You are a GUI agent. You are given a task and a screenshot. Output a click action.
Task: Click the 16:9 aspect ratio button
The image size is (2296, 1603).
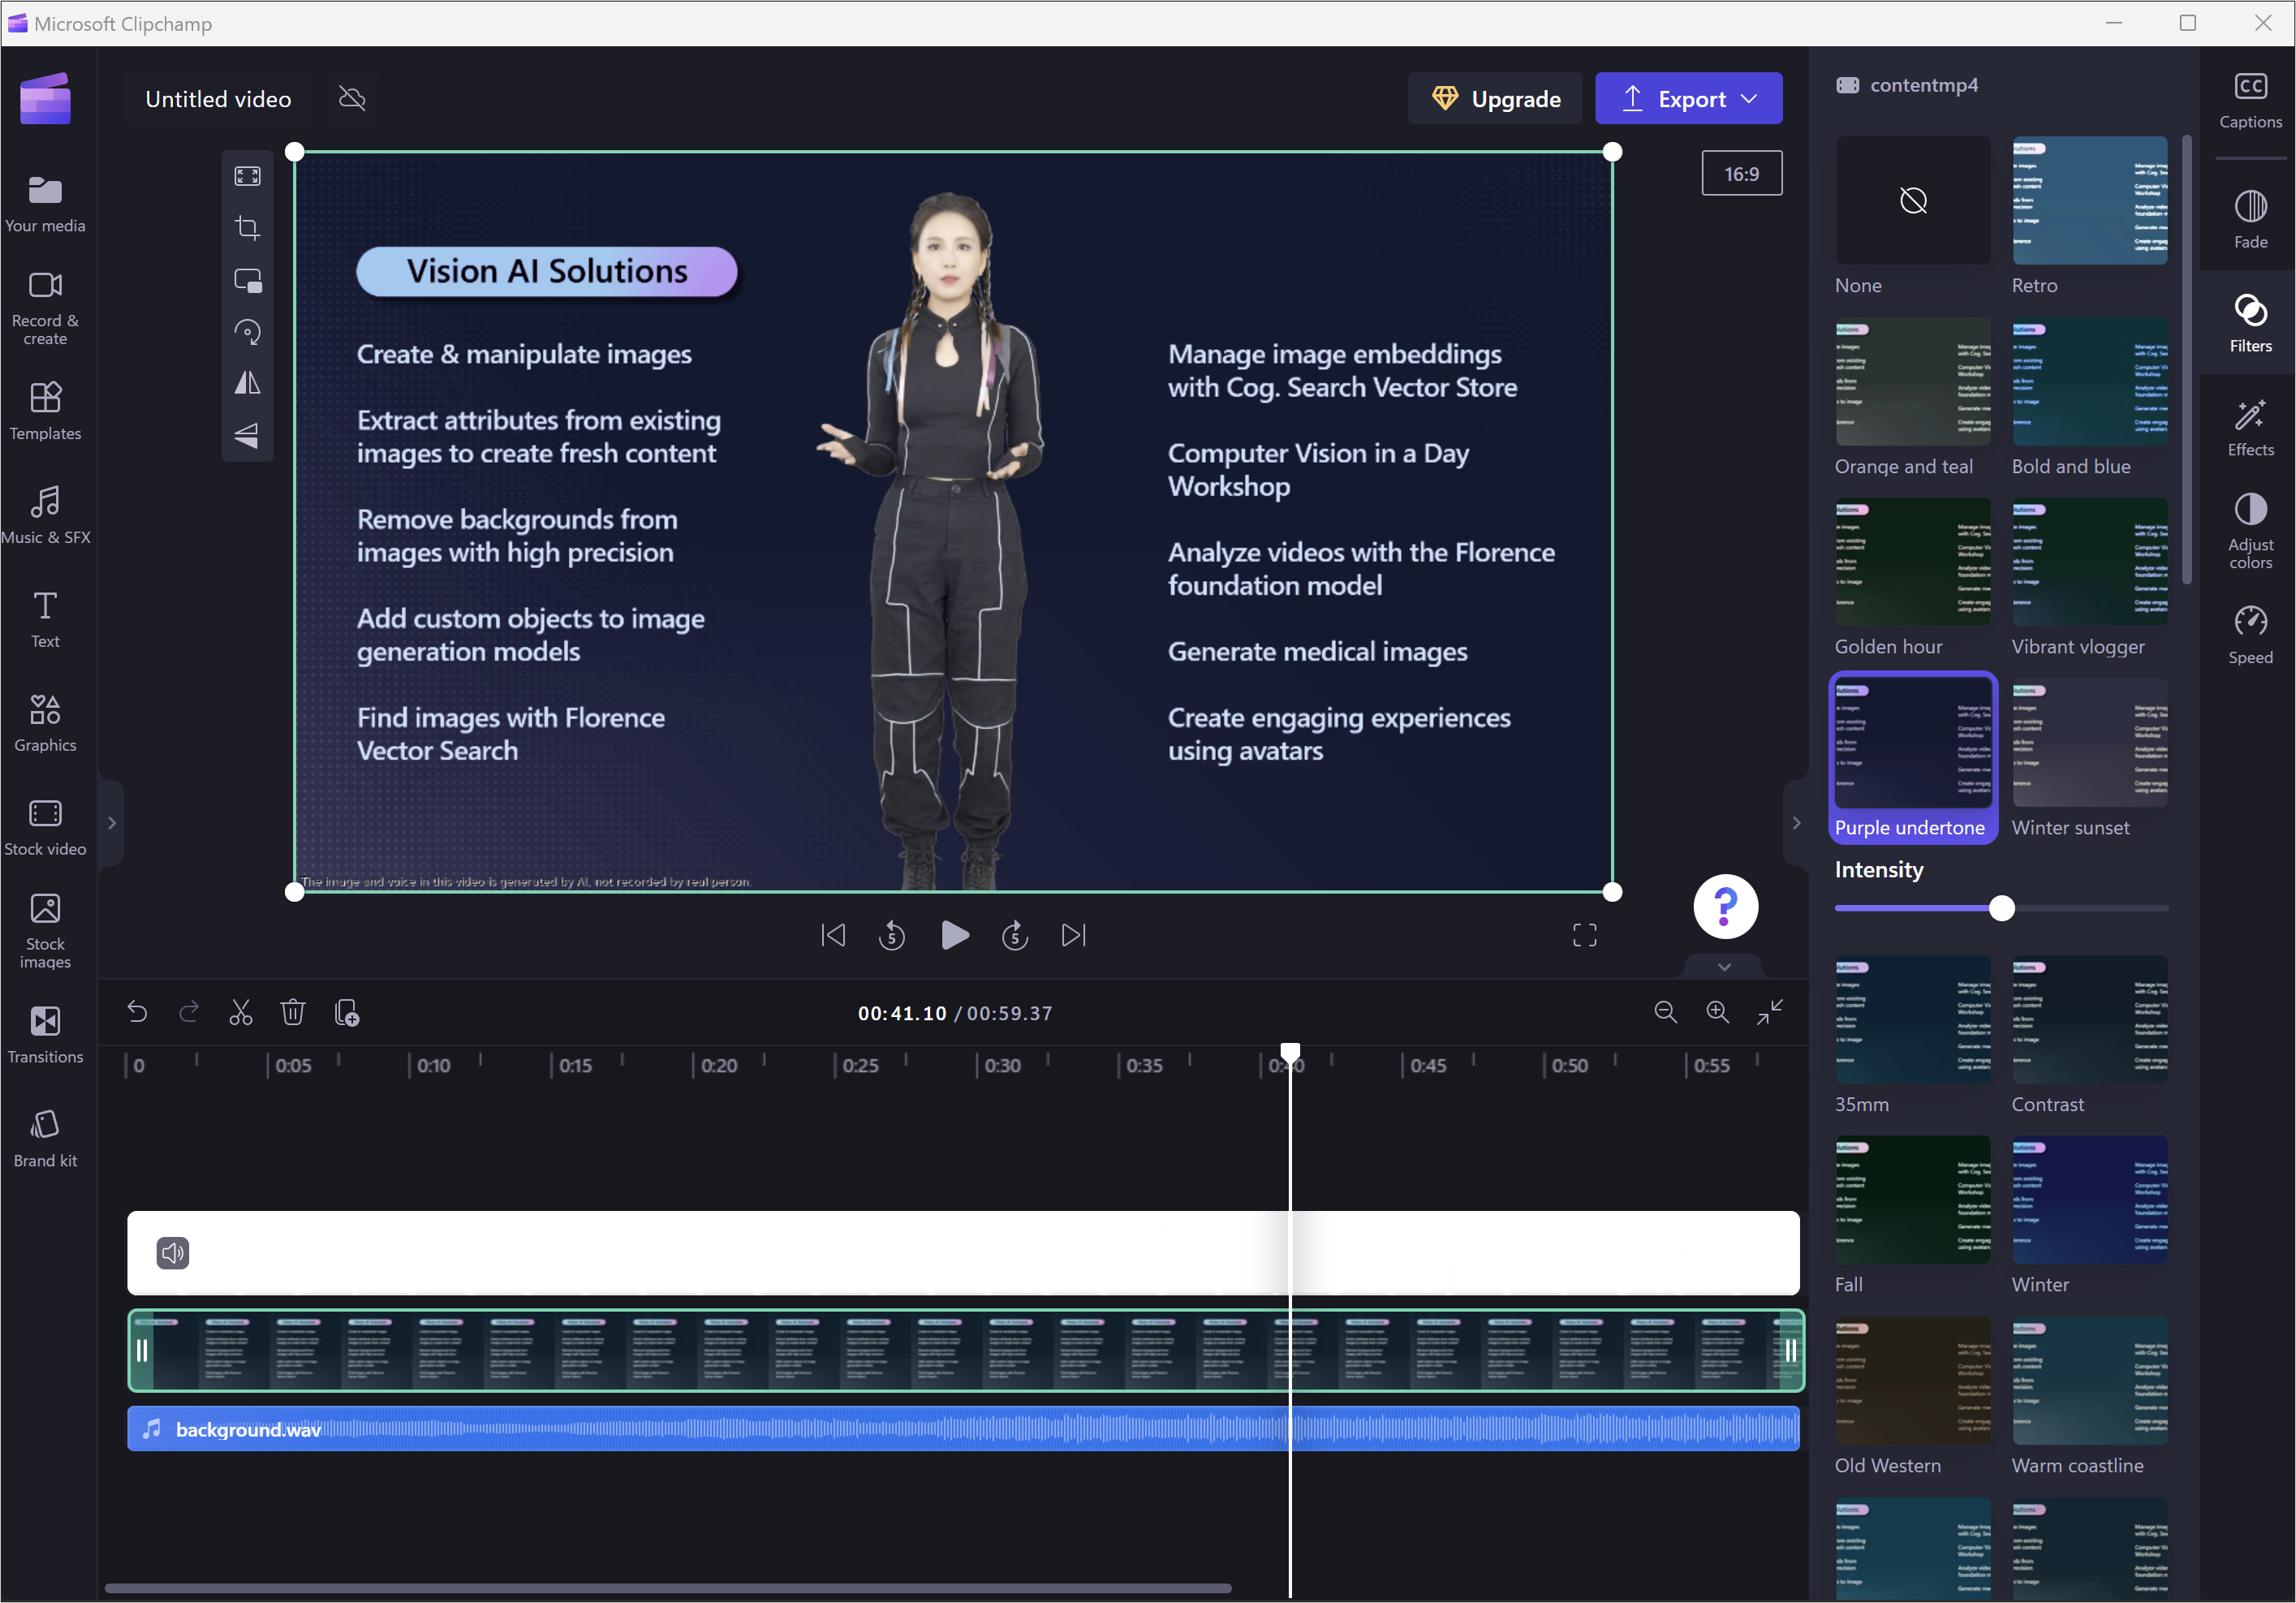(x=1741, y=174)
